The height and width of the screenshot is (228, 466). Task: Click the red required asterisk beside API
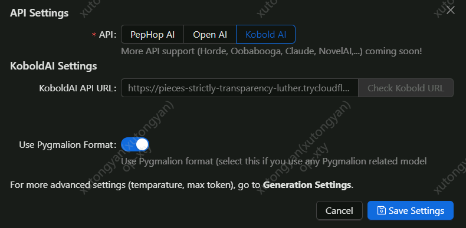point(94,35)
